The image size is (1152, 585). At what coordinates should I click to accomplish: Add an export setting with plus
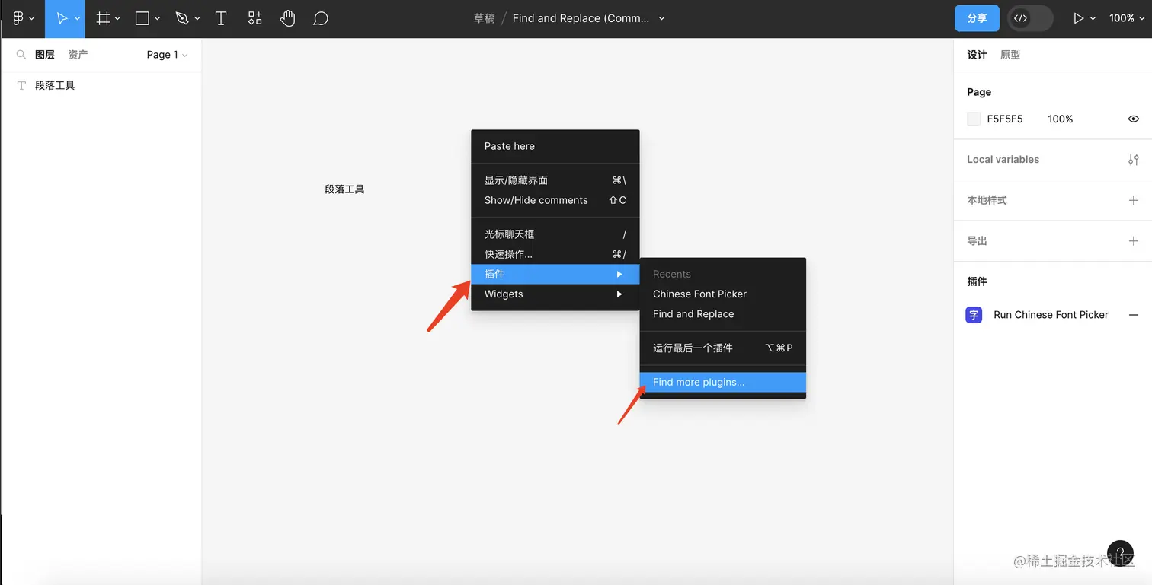pyautogui.click(x=1134, y=241)
